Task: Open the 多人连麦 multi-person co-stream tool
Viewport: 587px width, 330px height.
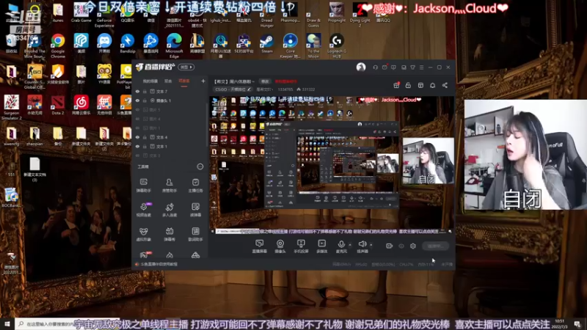Action: coord(169,210)
